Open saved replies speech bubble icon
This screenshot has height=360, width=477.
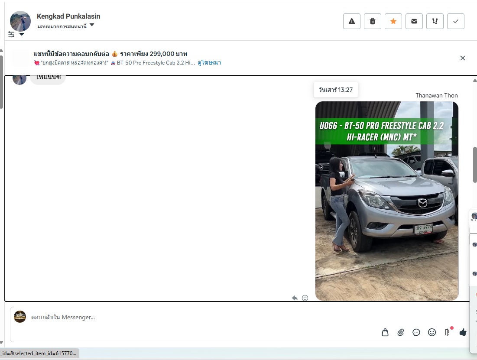tap(416, 332)
